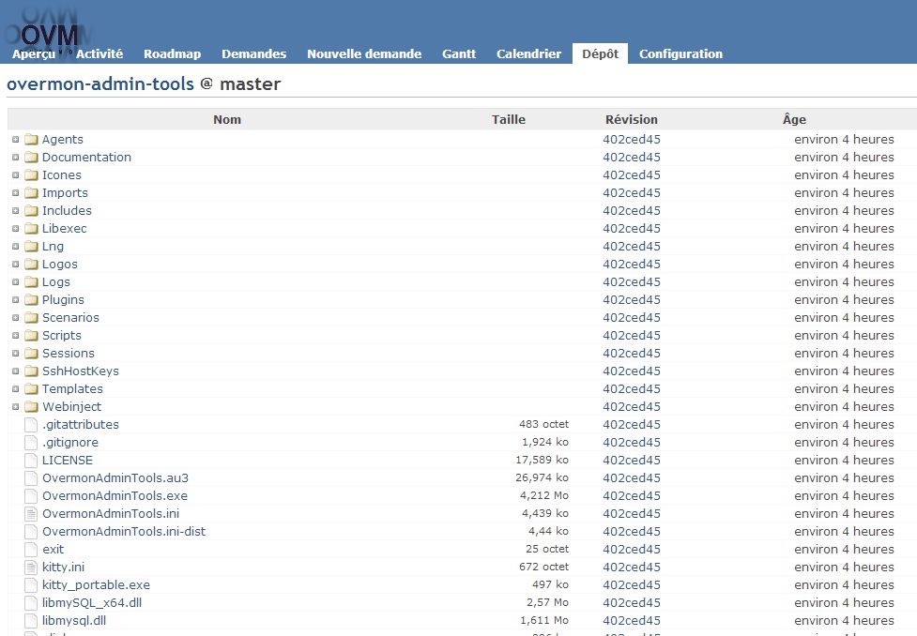Expand the Icones folder tree
The height and width of the screenshot is (636, 917).
(16, 175)
